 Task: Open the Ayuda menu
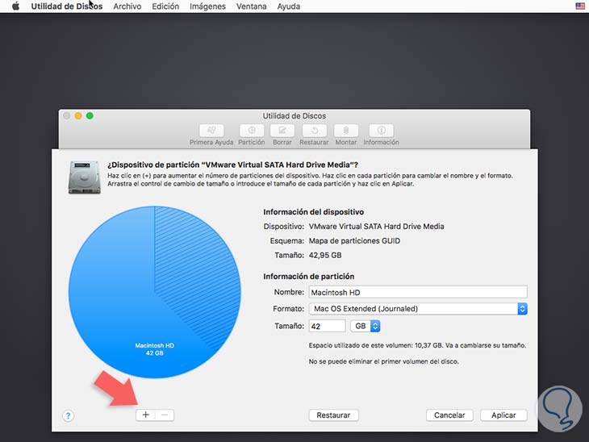[x=289, y=6]
